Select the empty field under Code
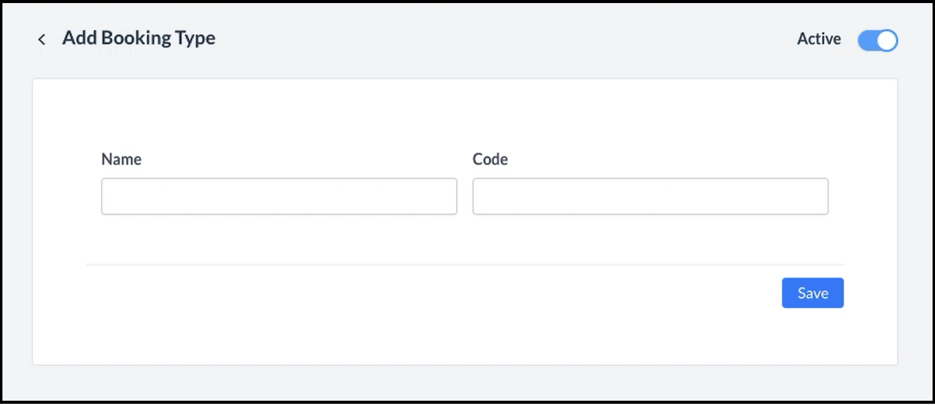935x405 pixels. [650, 196]
